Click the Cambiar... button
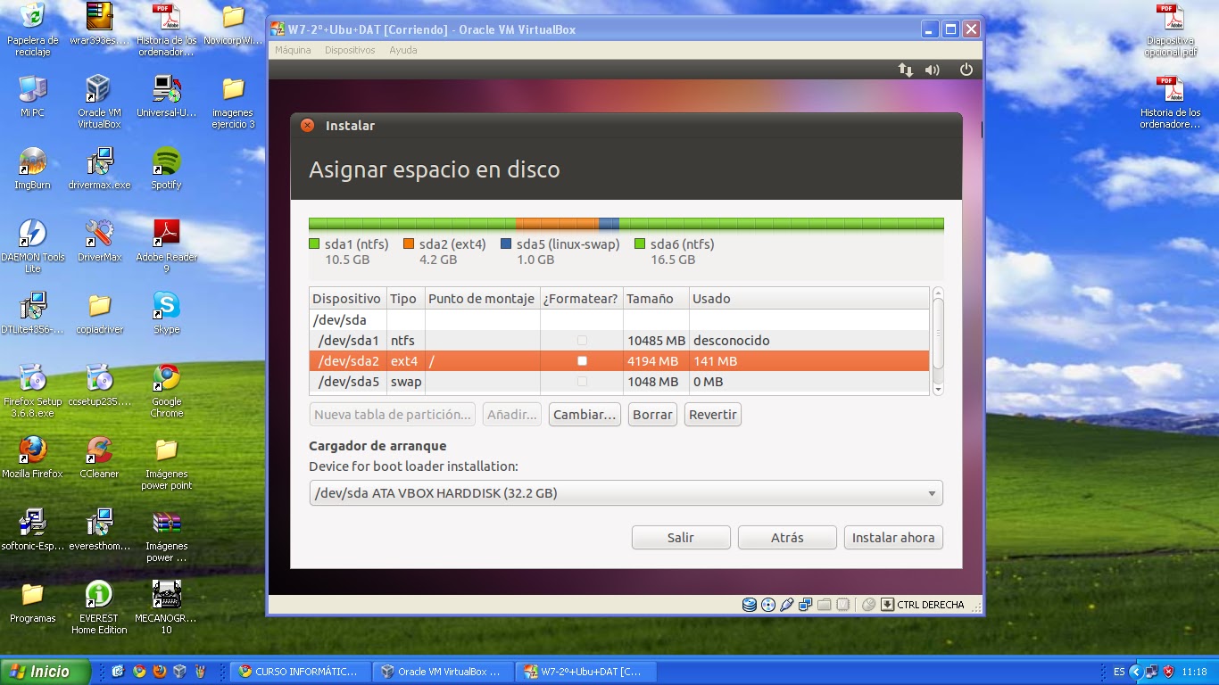Image resolution: width=1219 pixels, height=685 pixels. click(585, 415)
